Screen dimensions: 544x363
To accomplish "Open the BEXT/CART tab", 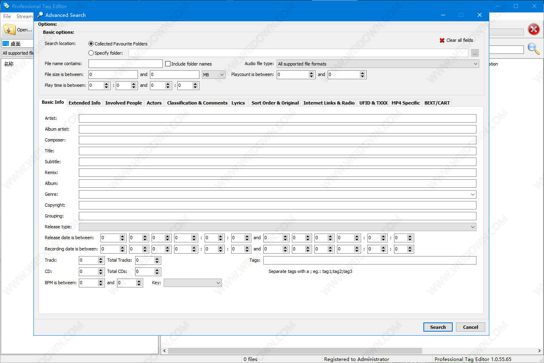I will 437,103.
